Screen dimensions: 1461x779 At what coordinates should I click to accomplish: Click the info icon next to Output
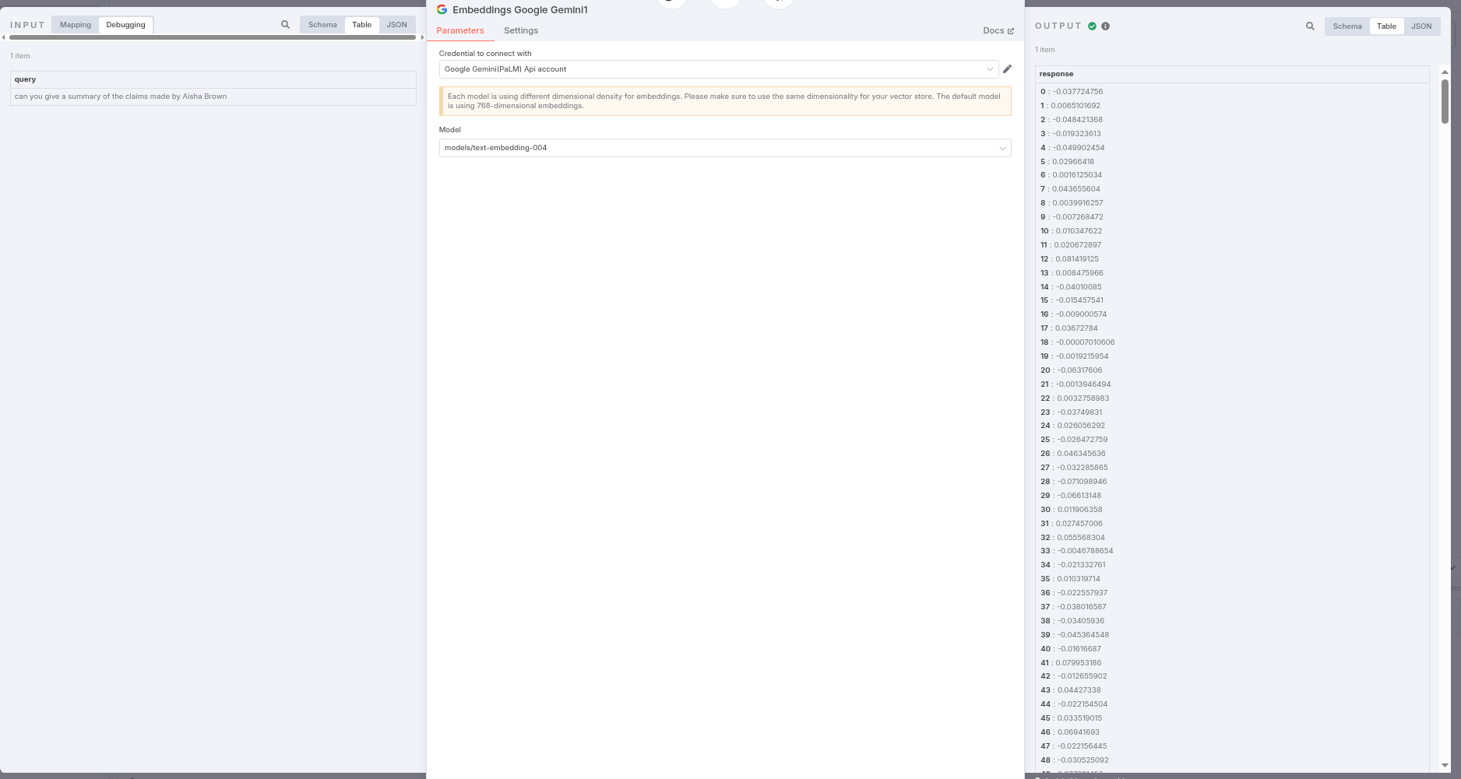point(1105,26)
